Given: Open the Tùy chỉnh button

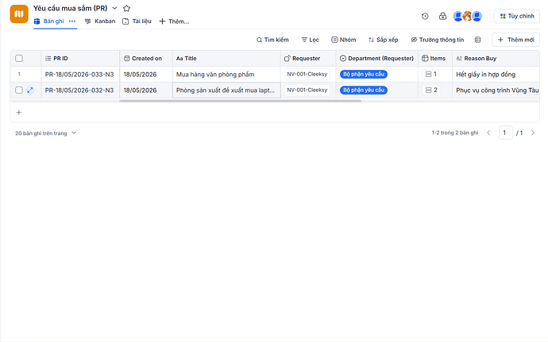Looking at the screenshot, I should (x=516, y=16).
